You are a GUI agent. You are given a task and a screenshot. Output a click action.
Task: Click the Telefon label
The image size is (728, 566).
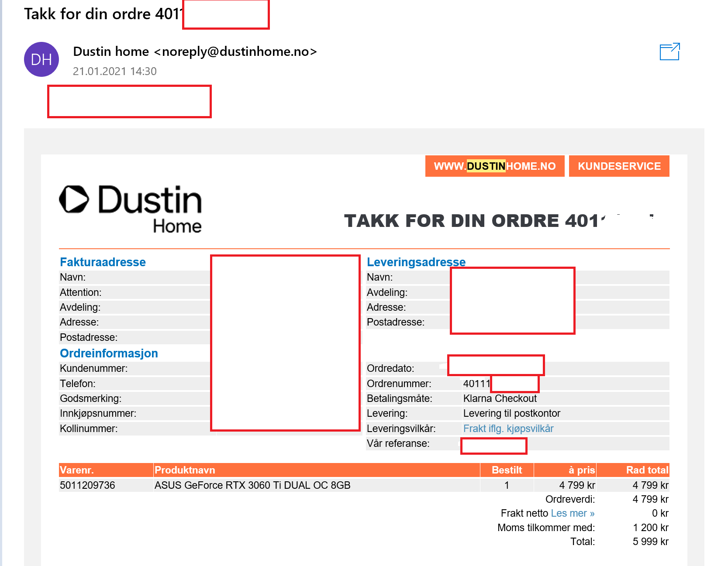click(x=78, y=384)
